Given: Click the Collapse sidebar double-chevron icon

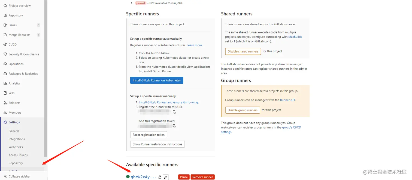Looking at the screenshot, I should [5, 176].
